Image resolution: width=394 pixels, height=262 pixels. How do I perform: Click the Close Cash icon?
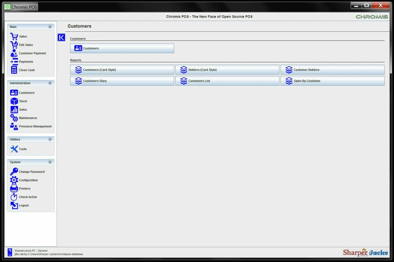click(14, 70)
